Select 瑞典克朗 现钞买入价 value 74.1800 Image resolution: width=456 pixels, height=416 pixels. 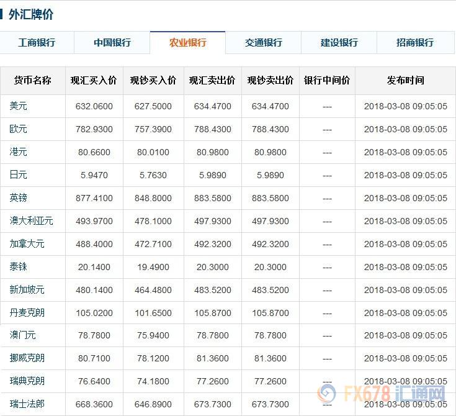coord(153,381)
